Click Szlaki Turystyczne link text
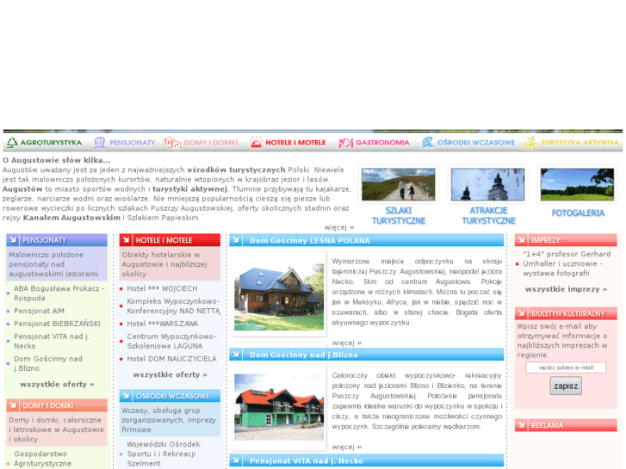The image size is (626, 469). pyautogui.click(x=399, y=215)
